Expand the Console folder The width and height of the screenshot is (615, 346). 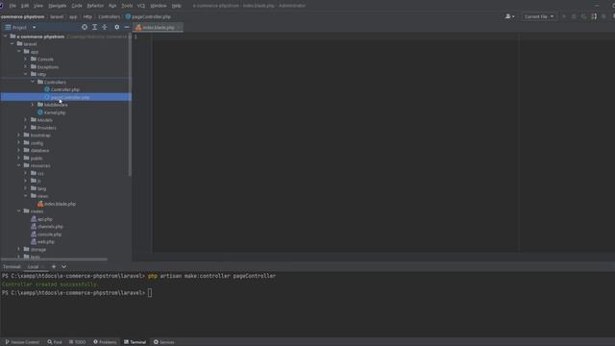coord(26,60)
